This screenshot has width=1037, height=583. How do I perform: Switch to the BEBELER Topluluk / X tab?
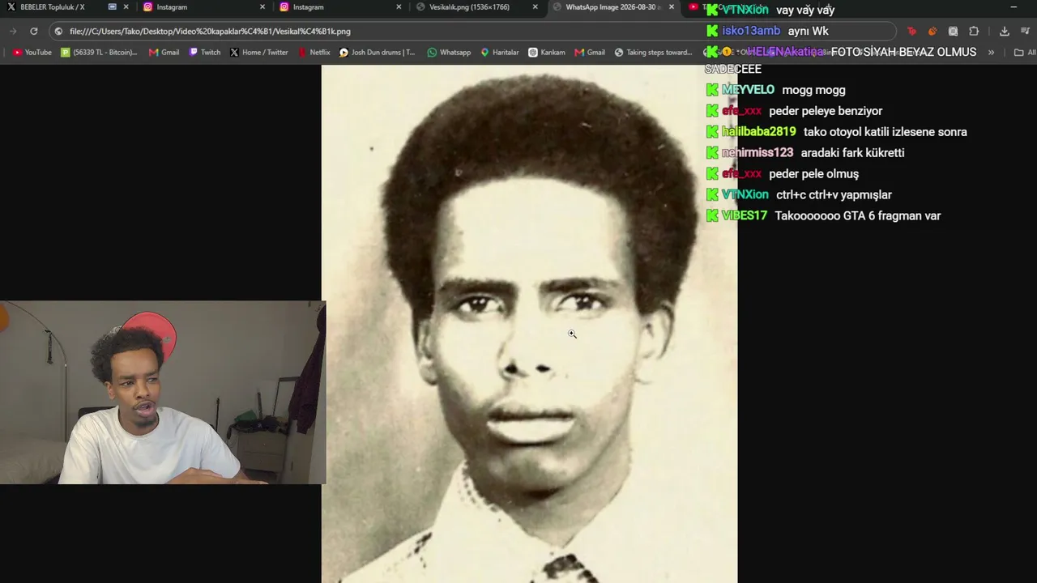53,7
